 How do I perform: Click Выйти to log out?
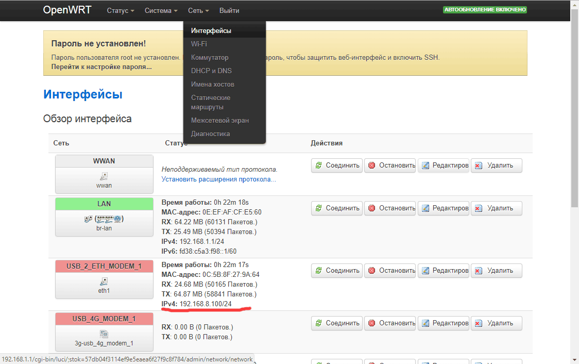pyautogui.click(x=229, y=11)
